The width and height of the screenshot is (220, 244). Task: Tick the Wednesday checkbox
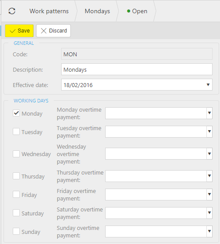point(16,154)
